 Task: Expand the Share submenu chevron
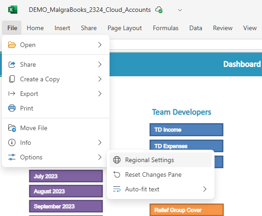[100, 64]
